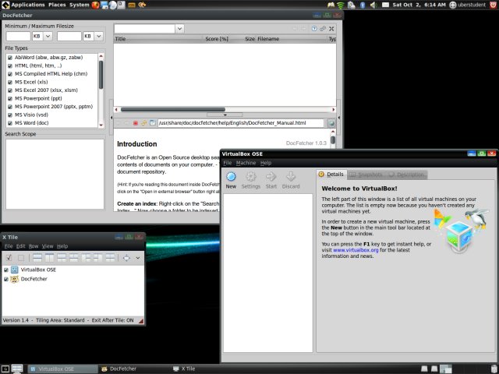Viewport: 499px width, 374px height.
Task: Click the New machine icon in VirtualBox
Action: [x=231, y=177]
